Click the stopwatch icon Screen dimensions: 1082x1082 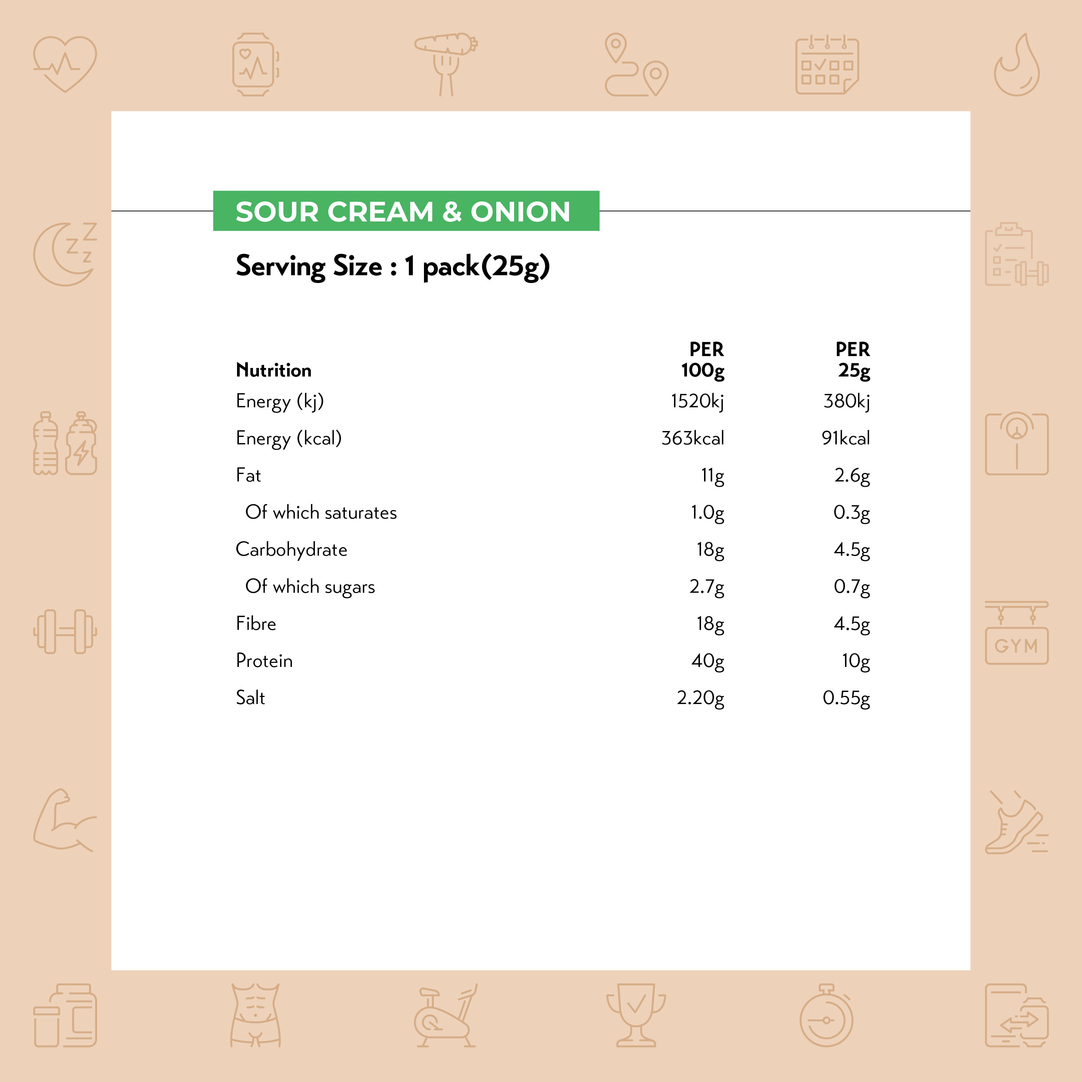(x=827, y=1015)
